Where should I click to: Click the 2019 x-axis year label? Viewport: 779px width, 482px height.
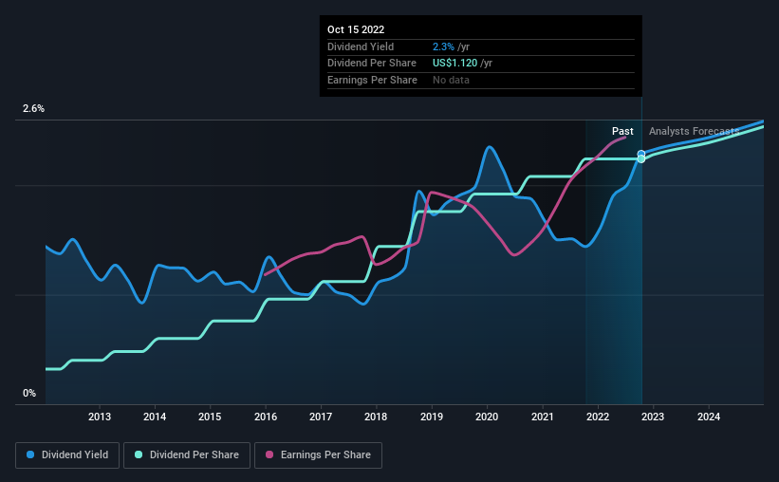click(431, 417)
